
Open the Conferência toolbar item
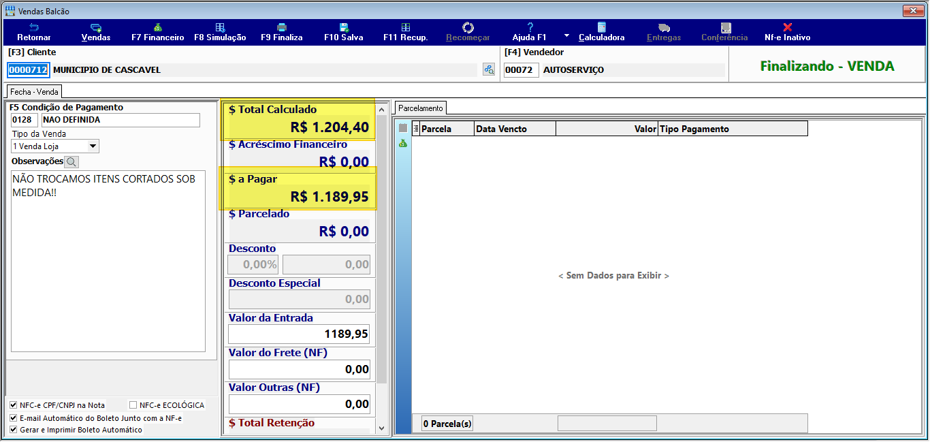[x=725, y=32]
